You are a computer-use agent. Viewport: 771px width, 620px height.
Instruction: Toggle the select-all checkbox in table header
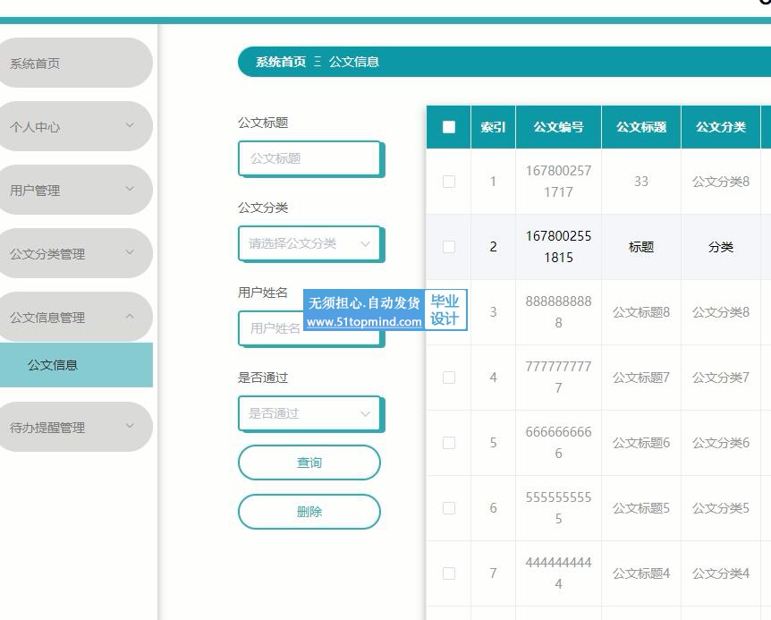pos(449,127)
